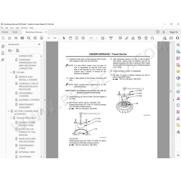Close the Workshop Manual document tab
Screen dimensions: 181x181
[46, 32]
